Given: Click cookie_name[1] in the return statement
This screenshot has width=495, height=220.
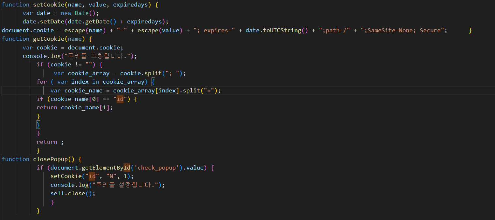Looking at the screenshot, I should click(85, 107).
